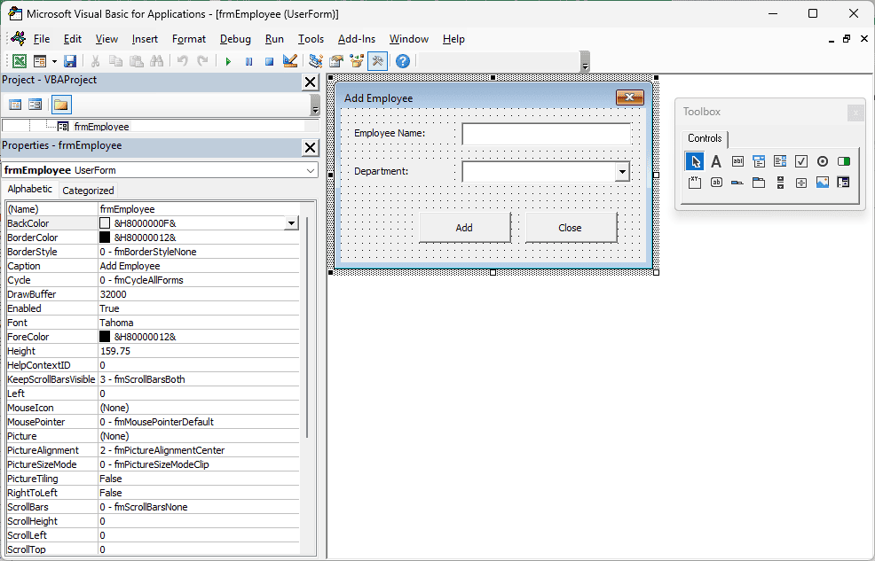The height and width of the screenshot is (561, 875).
Task: Select the Alphabetic properties tab
Action: pyautogui.click(x=30, y=189)
